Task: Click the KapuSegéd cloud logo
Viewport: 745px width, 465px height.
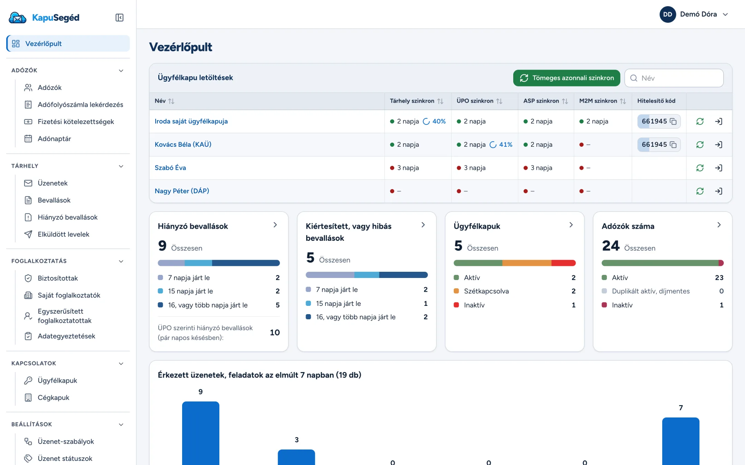Action: (17, 18)
